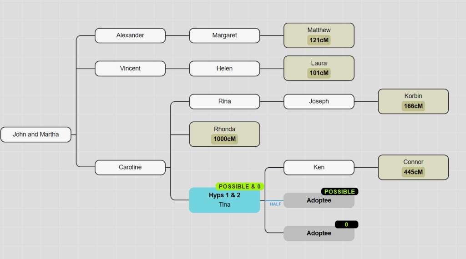Click the Joseph node
This screenshot has width=466, height=259.
coord(319,101)
